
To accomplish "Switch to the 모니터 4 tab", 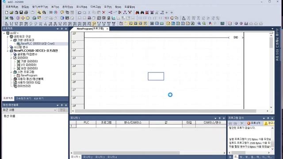I will (112, 157).
